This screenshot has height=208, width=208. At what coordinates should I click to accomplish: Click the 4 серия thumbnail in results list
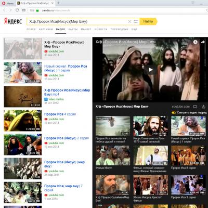(23, 121)
